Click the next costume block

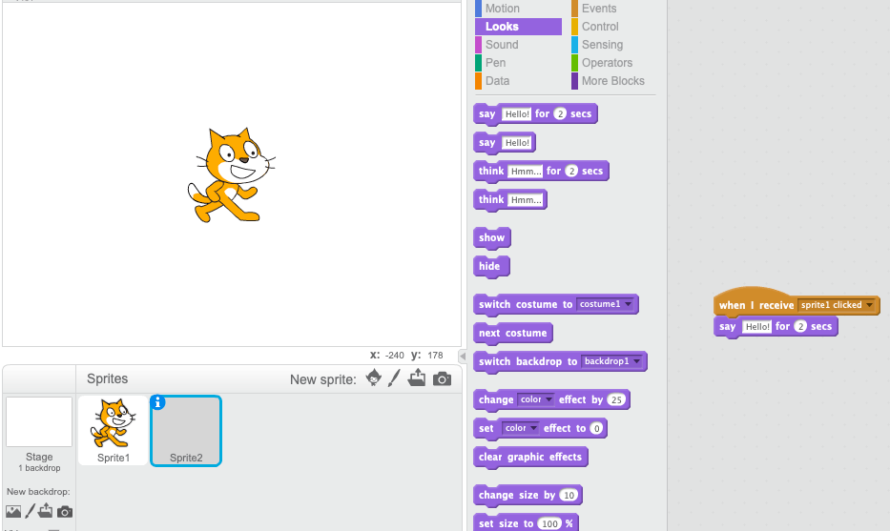click(512, 333)
